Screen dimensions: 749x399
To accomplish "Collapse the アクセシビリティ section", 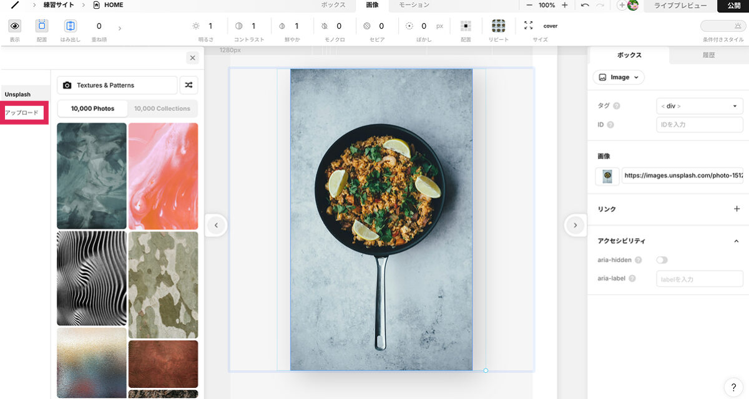I will click(x=736, y=241).
